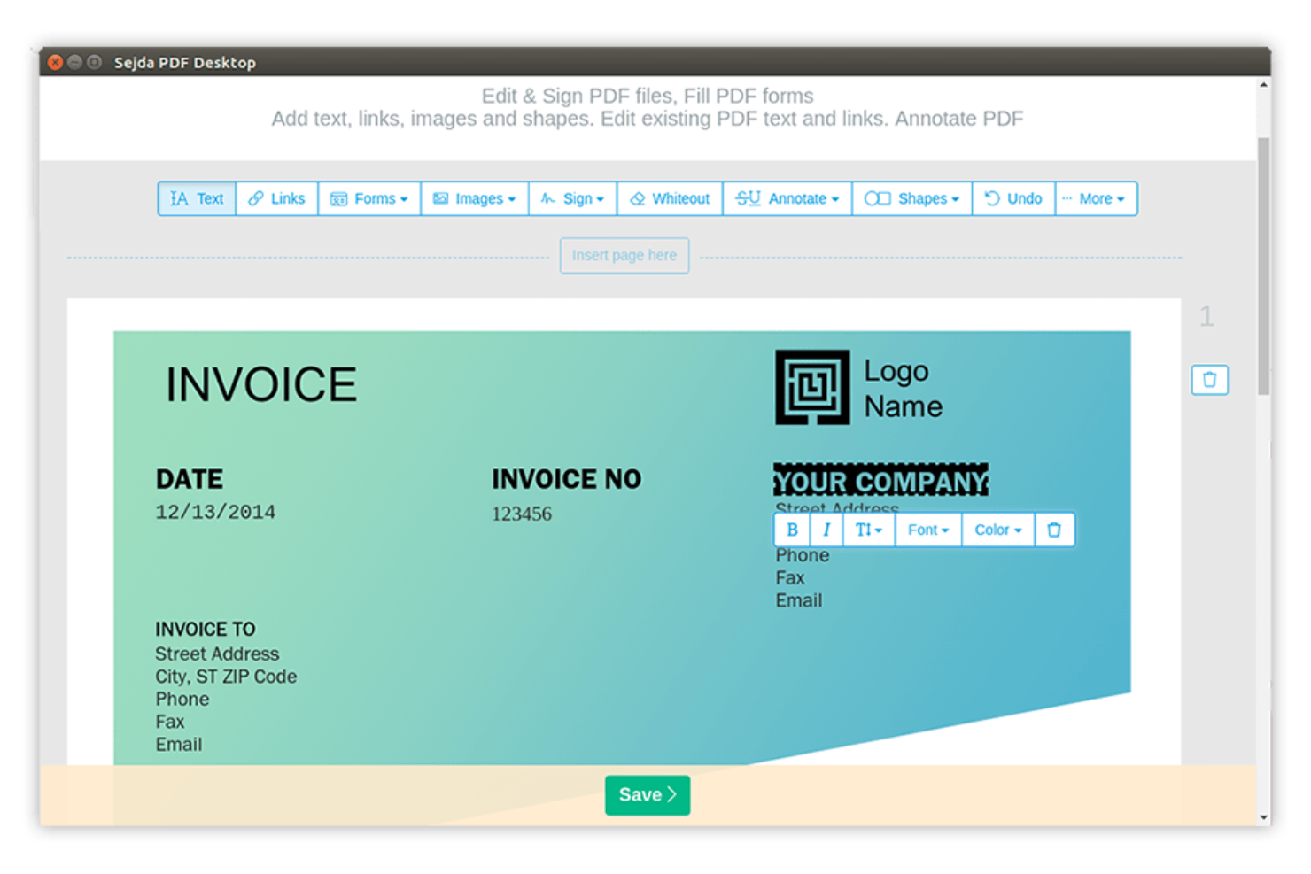Viewport: 1311px width, 874px height.
Task: Toggle the Forms tool active
Action: pos(368,198)
